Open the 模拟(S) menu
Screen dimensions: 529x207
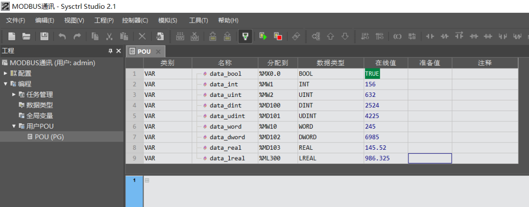click(x=168, y=21)
